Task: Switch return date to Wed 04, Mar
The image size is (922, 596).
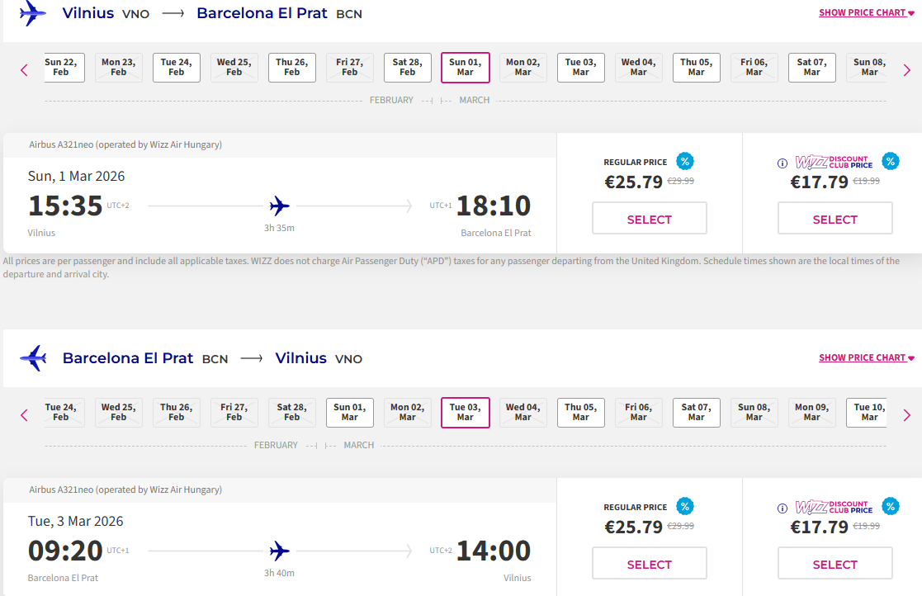Action: tap(522, 413)
